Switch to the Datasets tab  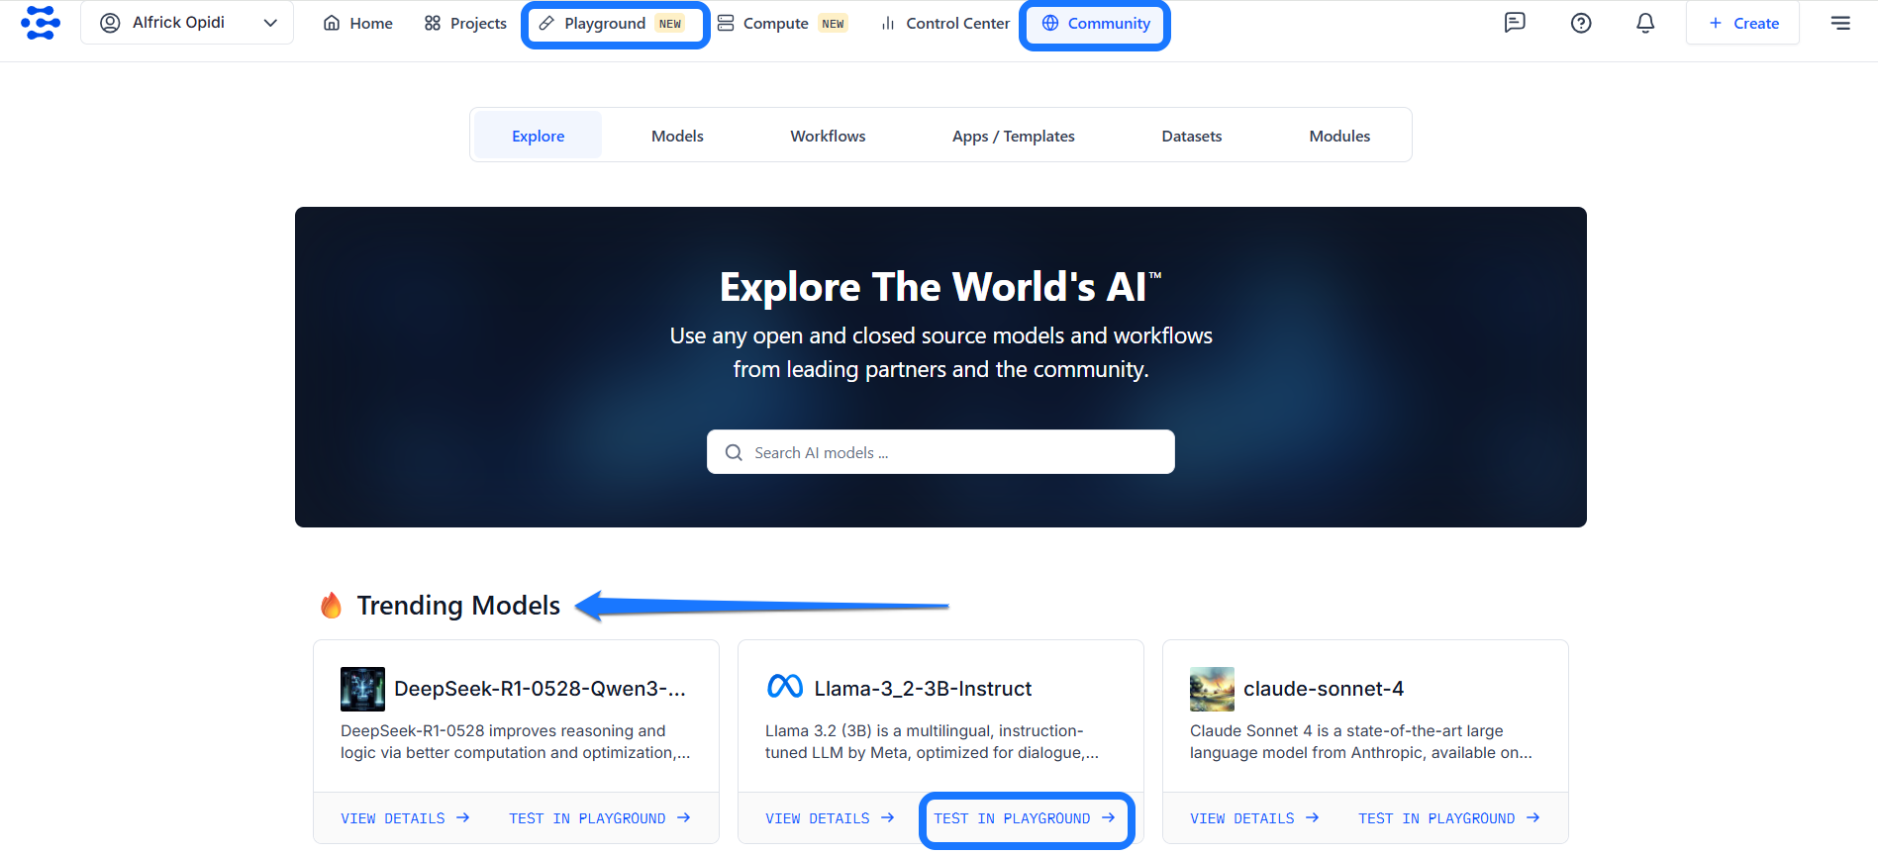point(1191,136)
